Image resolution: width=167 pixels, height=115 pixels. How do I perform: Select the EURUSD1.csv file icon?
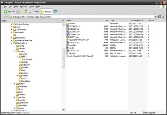pyautogui.click(x=67, y=42)
